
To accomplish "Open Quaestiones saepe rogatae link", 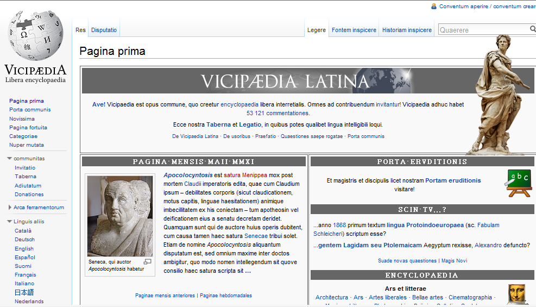I will click(x=312, y=136).
